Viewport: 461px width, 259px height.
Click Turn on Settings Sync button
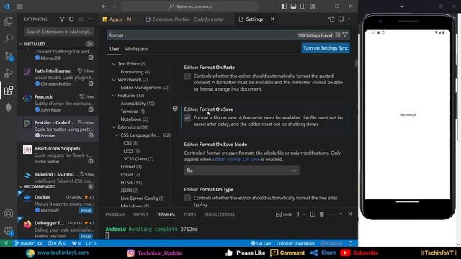click(326, 48)
